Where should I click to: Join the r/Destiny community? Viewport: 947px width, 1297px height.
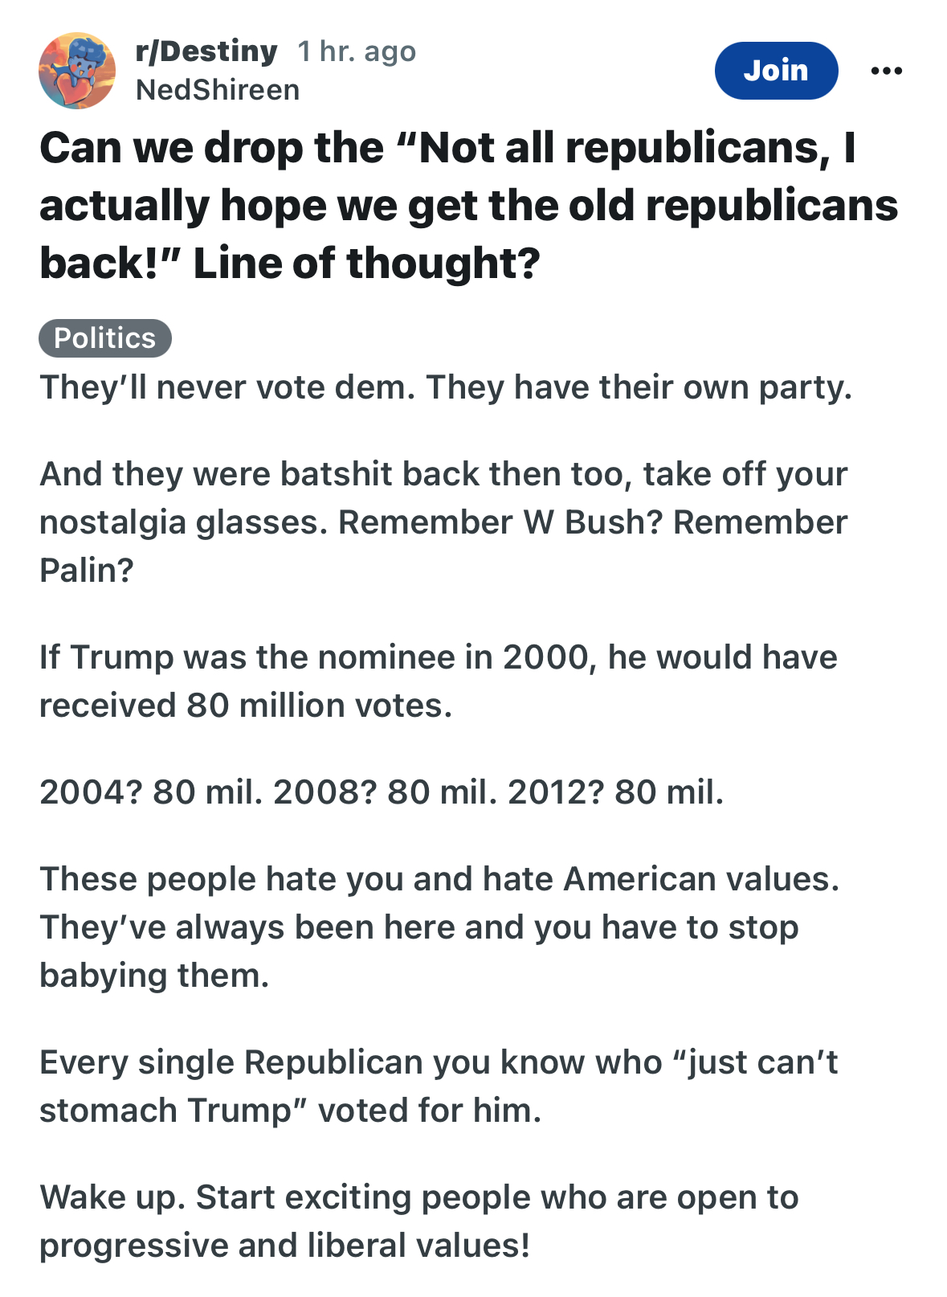(x=776, y=71)
